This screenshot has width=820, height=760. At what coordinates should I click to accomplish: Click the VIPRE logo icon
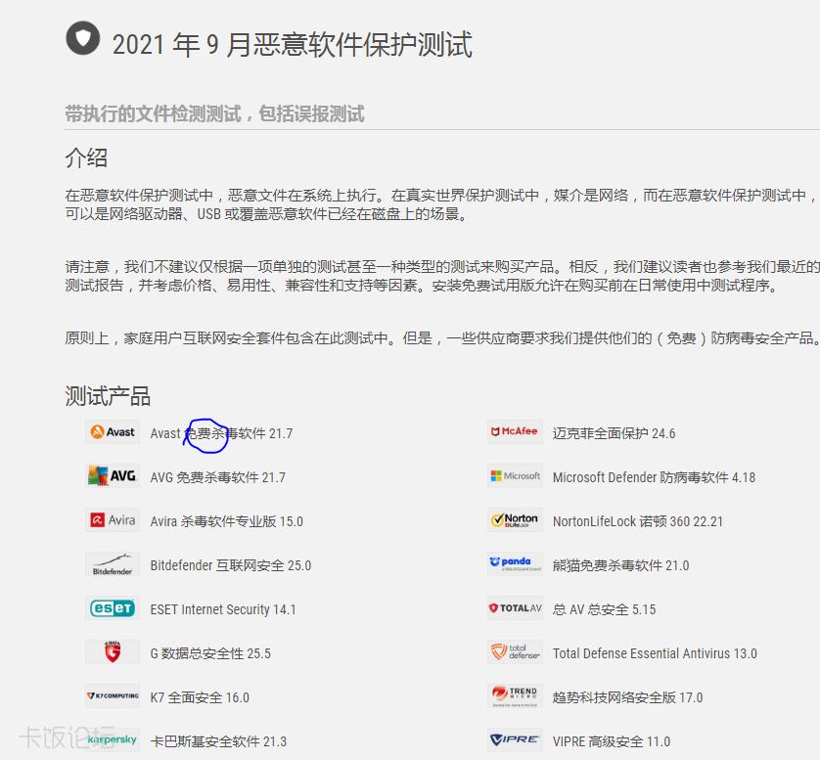[515, 740]
